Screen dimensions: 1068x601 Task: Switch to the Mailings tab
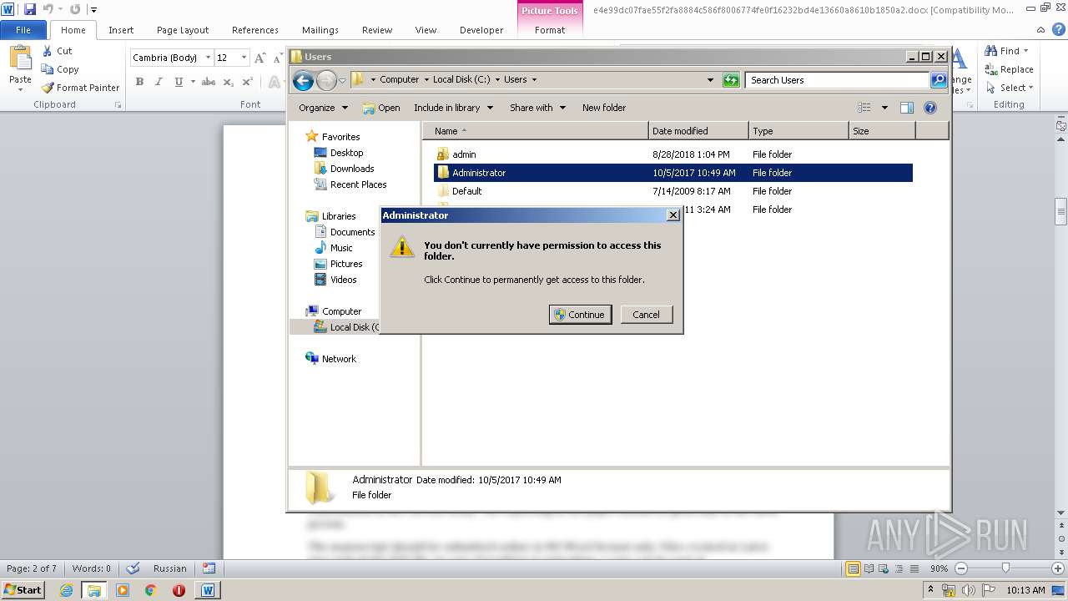(x=320, y=30)
